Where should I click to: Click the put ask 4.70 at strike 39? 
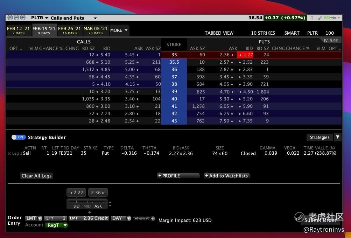click(225, 92)
